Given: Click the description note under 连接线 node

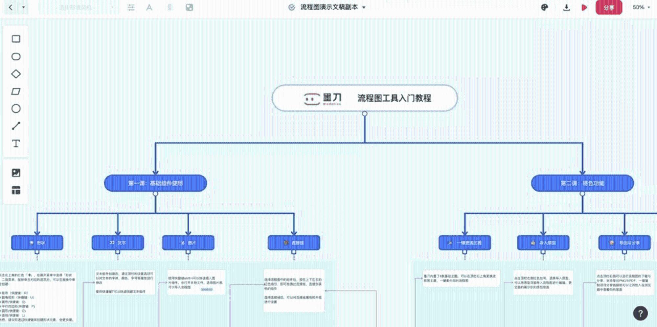Looking at the screenshot, I should click(x=294, y=291).
